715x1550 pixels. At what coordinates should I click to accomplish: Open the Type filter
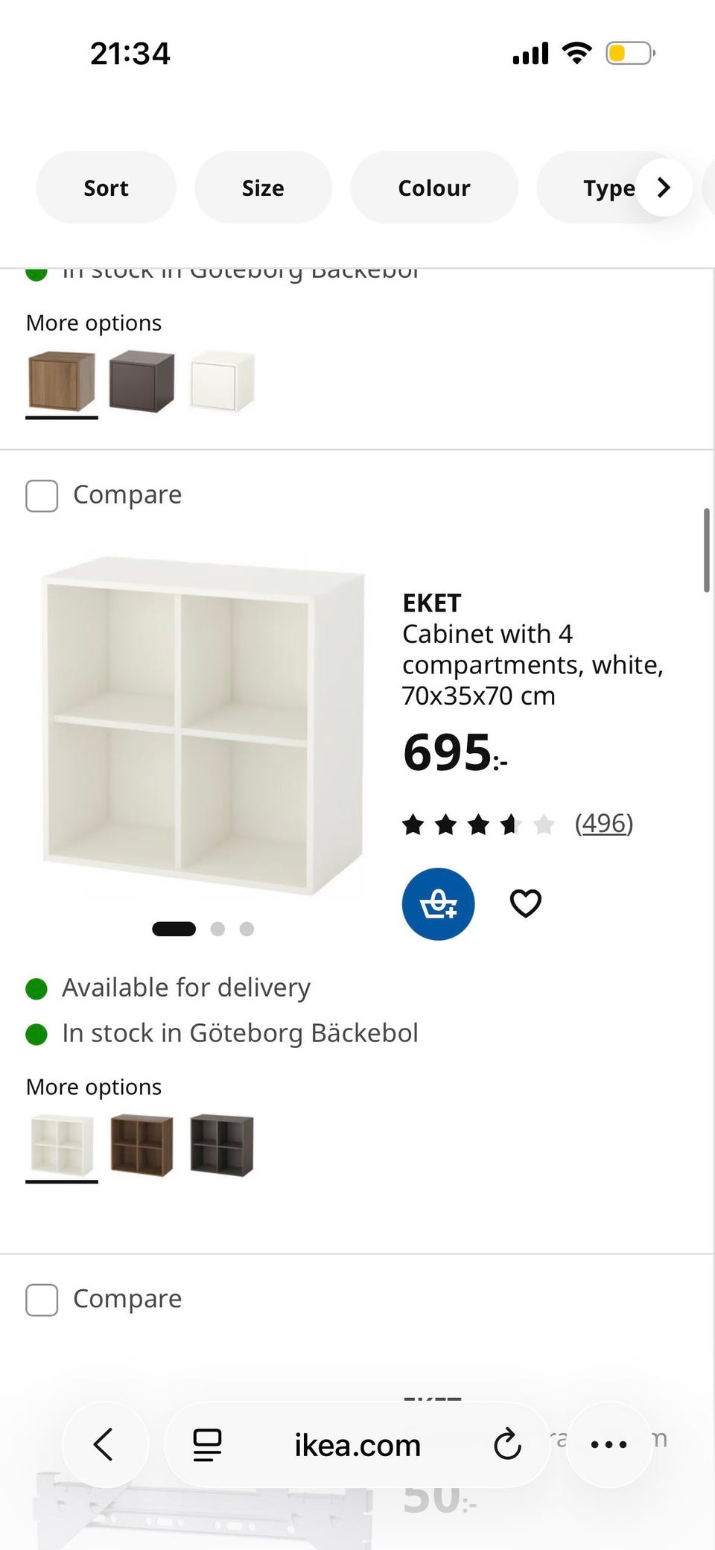pos(608,188)
